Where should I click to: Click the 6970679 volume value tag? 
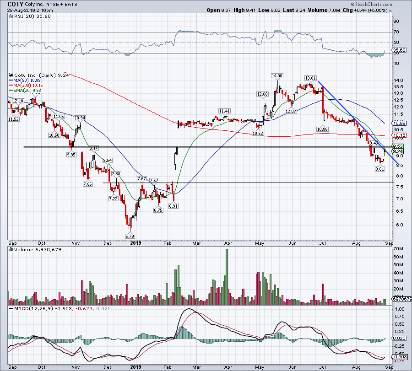401,299
